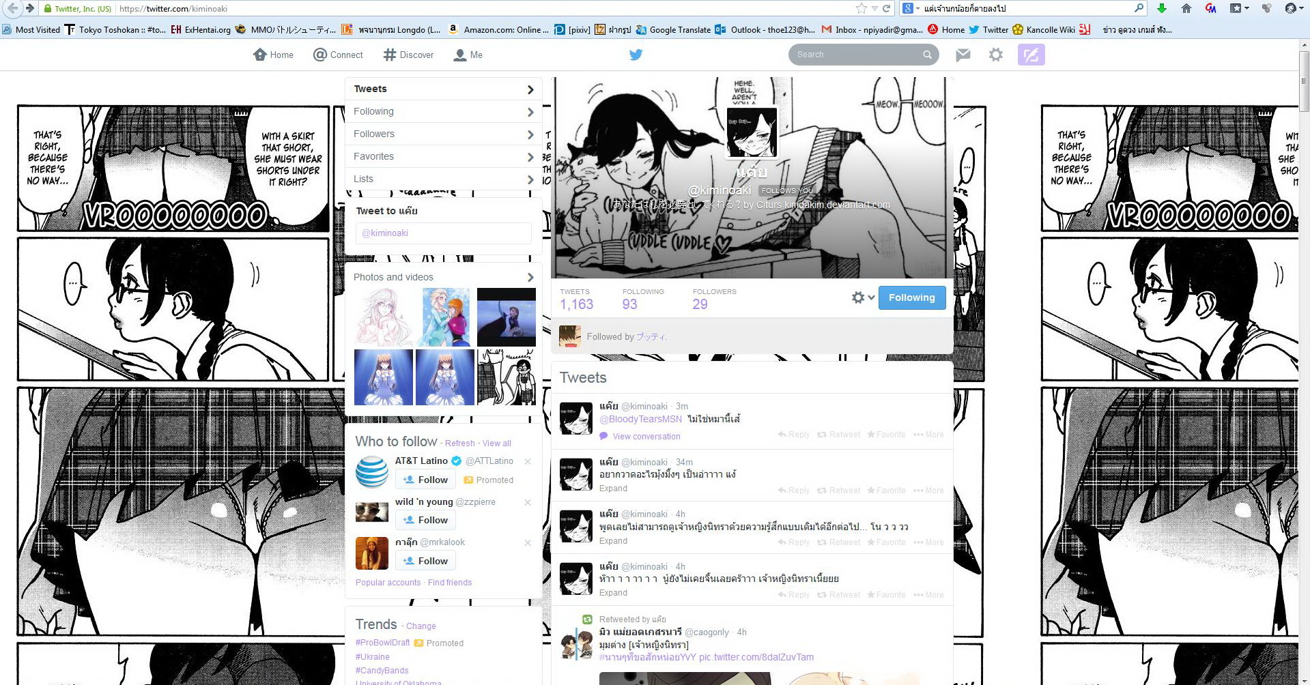Click the Tweet to @kiminoaki input box
This screenshot has width=1310, height=685.
coord(444,233)
